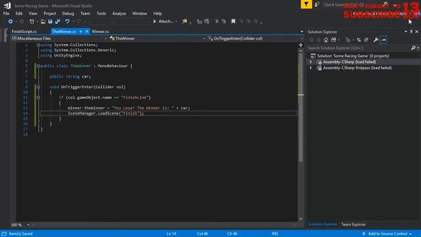Screen dimensions: 421x237
Task: Open Solution Explorer window options dropdown
Action: (406, 32)
